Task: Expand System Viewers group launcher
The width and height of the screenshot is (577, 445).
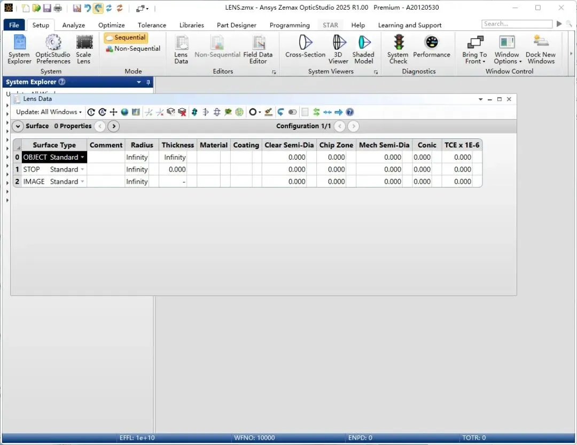Action: tap(376, 72)
